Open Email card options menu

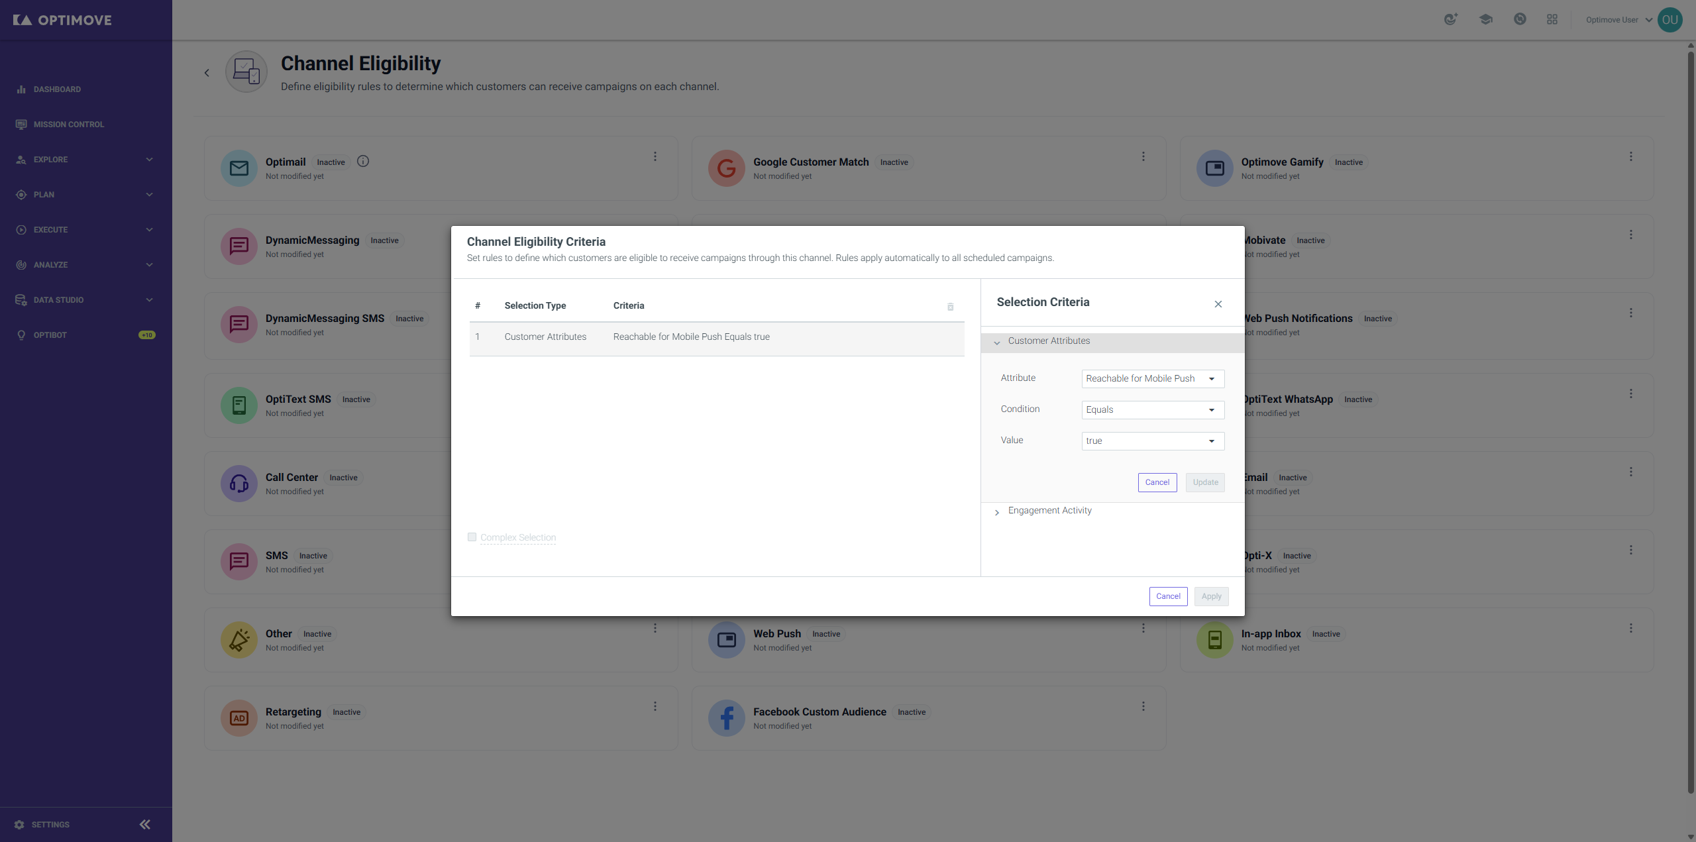[x=1631, y=472]
